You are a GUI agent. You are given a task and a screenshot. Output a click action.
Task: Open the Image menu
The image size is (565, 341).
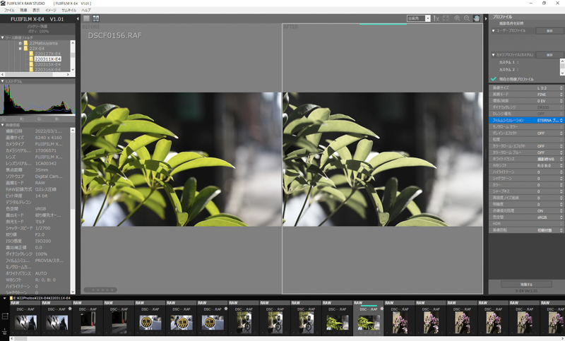point(50,10)
